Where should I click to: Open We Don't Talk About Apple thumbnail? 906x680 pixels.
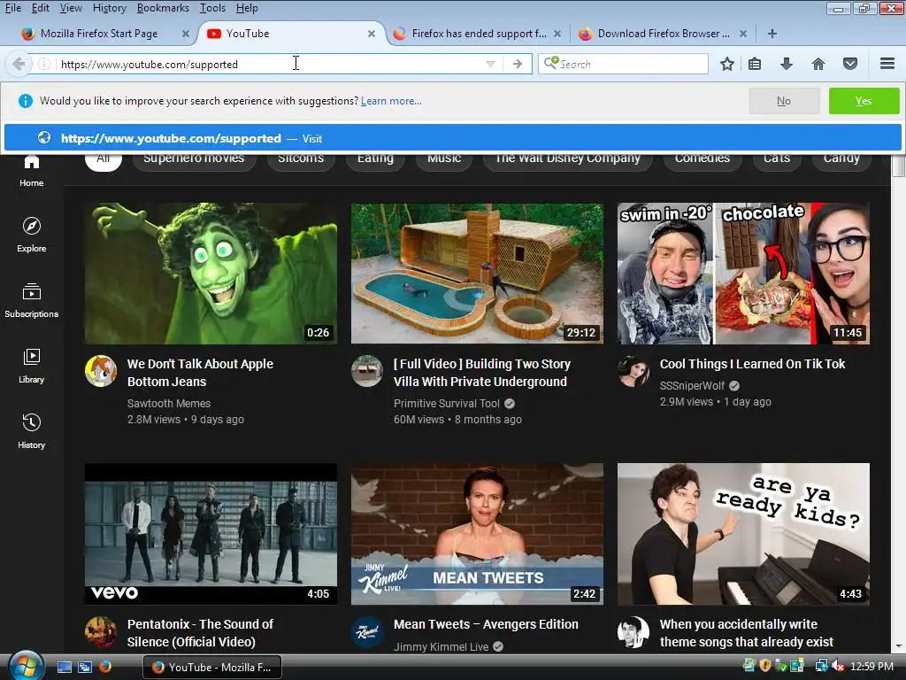tap(211, 273)
